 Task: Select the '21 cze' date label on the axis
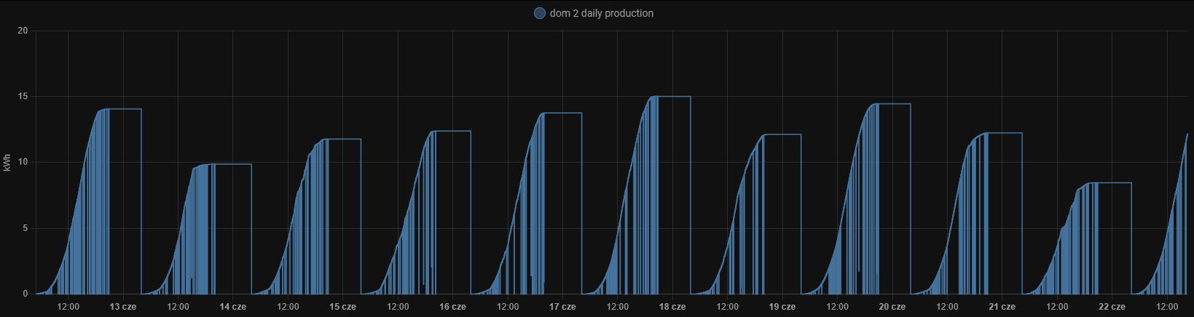(x=1002, y=307)
